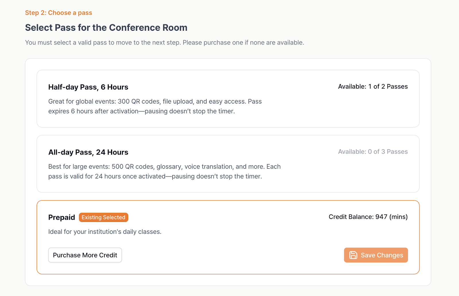Click Available: 1 of 2 Passes label

[373, 87]
